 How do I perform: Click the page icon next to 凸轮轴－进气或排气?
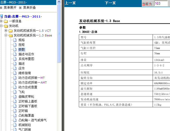click(x=15, y=120)
